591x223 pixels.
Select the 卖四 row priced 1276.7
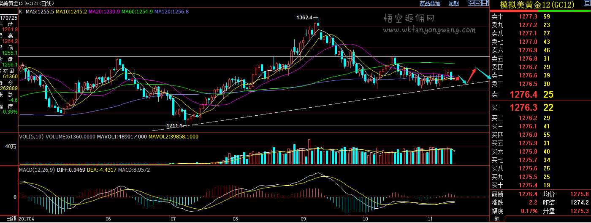pos(540,67)
